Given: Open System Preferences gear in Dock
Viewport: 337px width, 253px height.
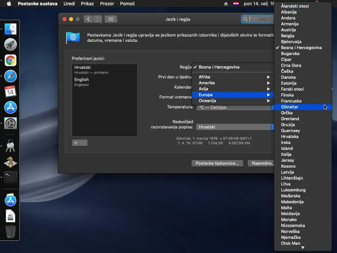Looking at the screenshot, I should coord(10,123).
